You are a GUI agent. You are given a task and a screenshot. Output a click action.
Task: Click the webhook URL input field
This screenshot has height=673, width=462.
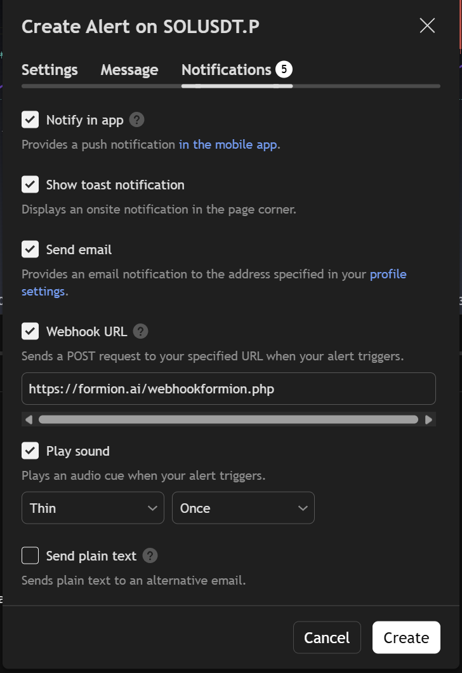(x=228, y=388)
